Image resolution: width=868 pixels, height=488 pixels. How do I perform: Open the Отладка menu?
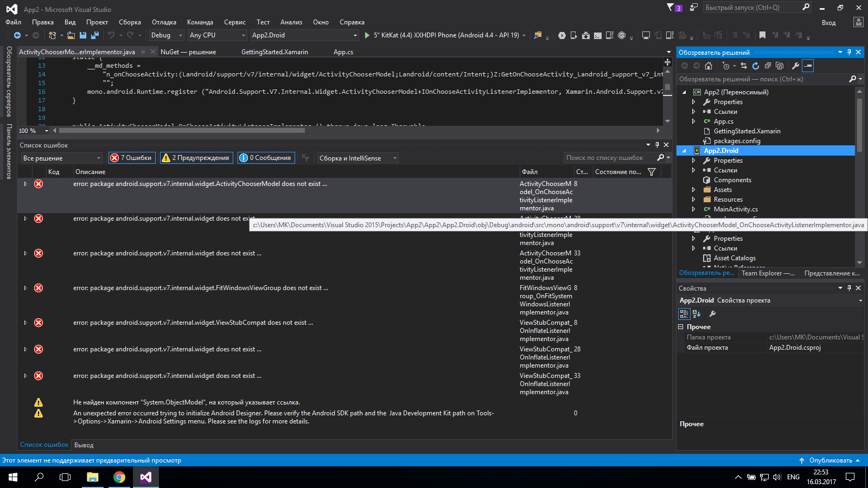(x=164, y=22)
